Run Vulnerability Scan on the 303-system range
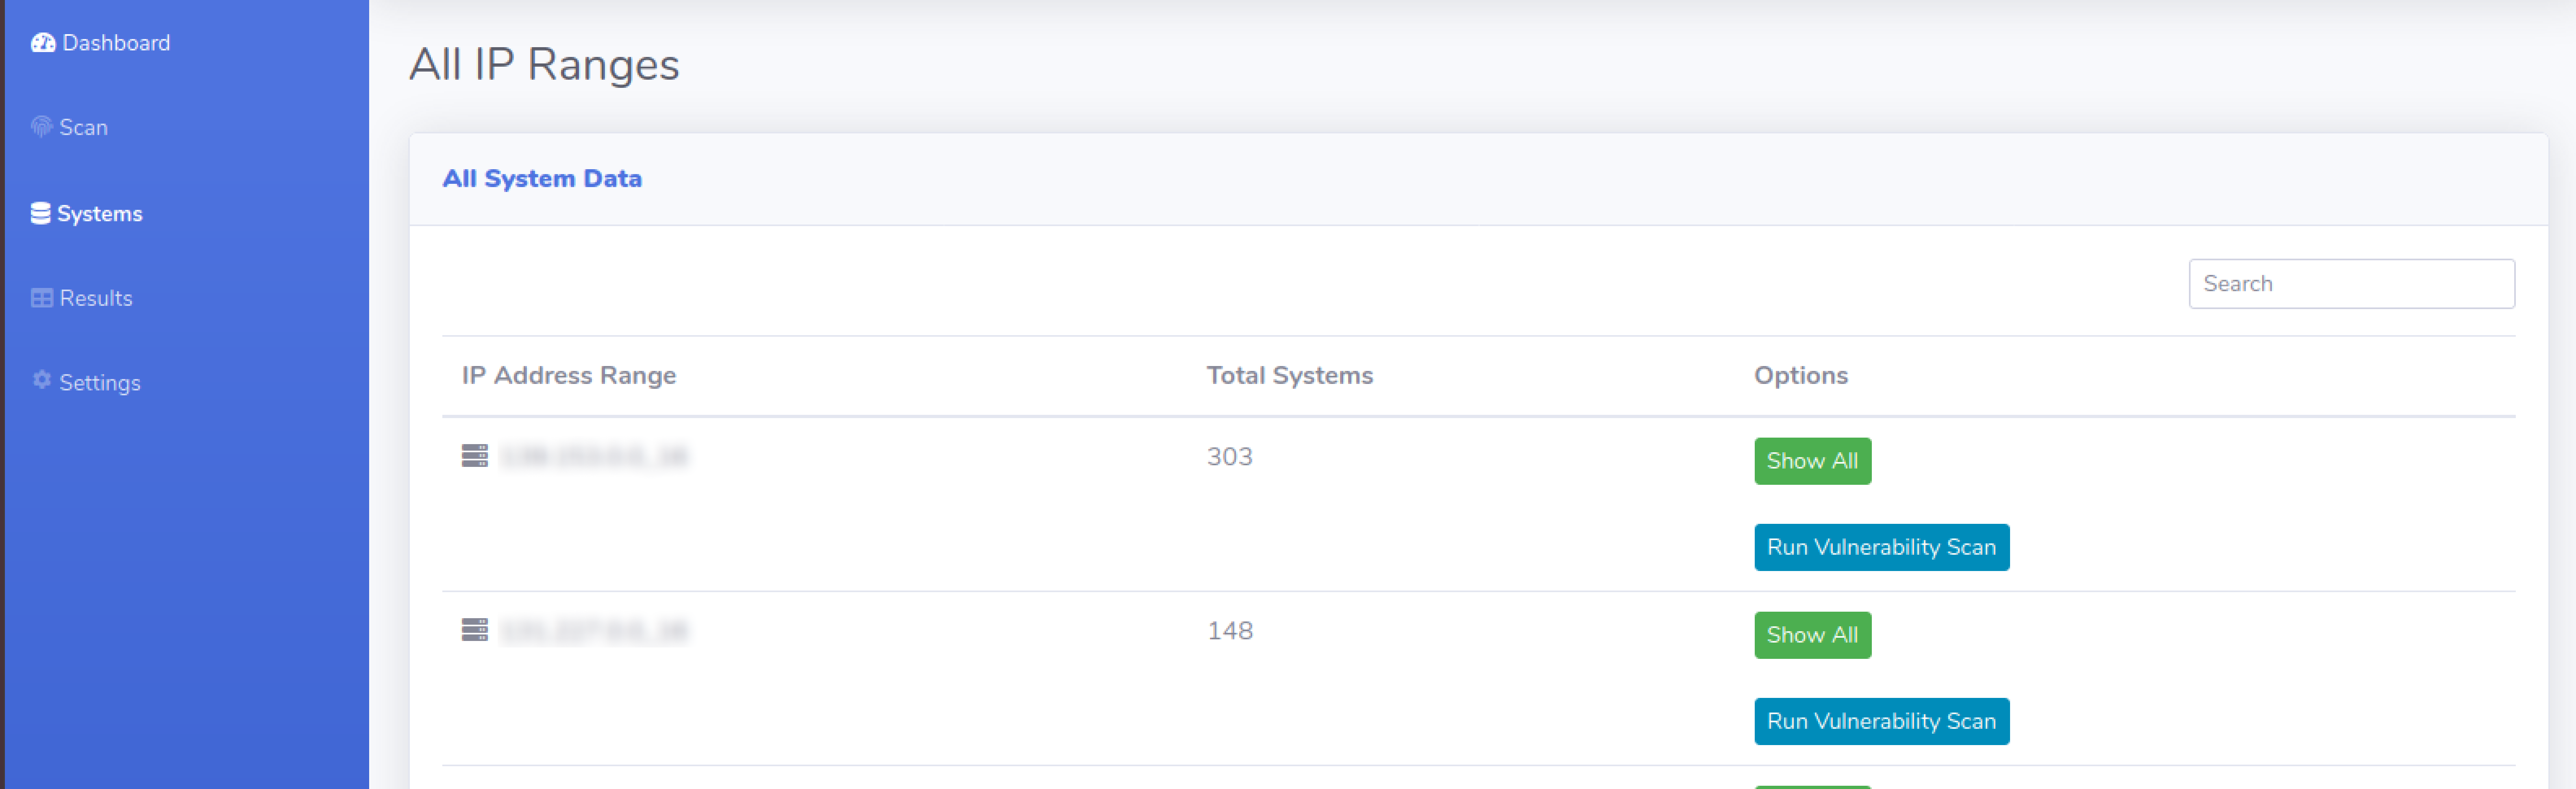Screen dimensions: 2576x789 [x=1881, y=547]
